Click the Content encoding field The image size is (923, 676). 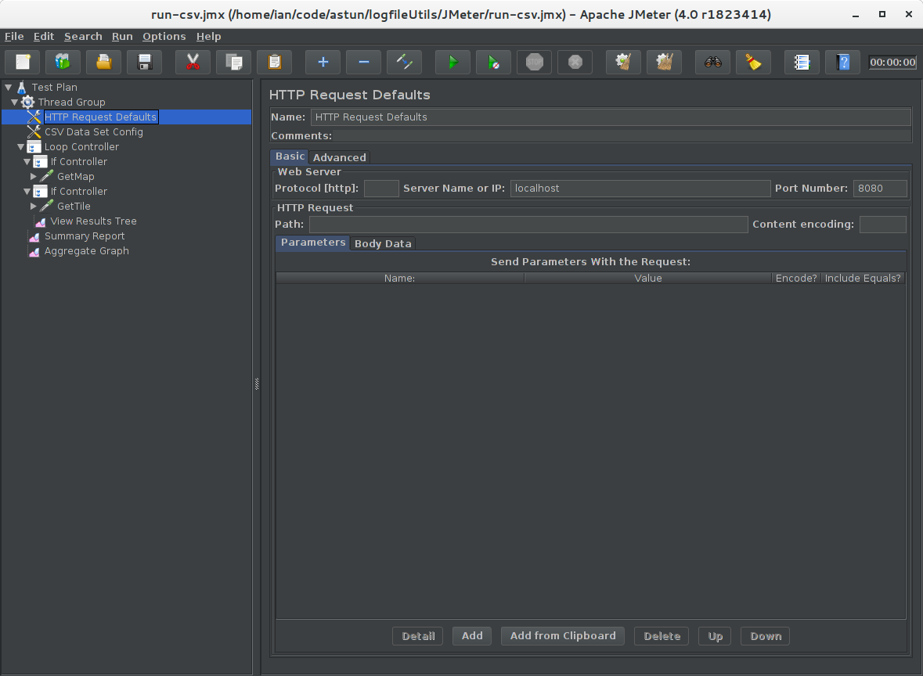coord(883,224)
